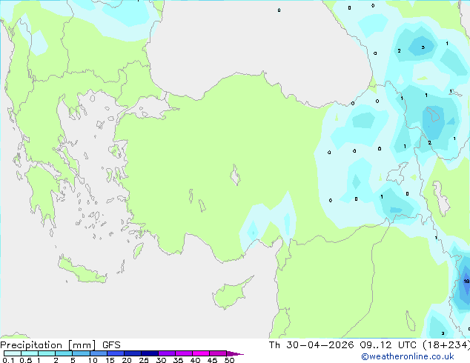Click the legend label '25'
Viewport: 470px width, 363px height.
pyautogui.click(x=144, y=360)
